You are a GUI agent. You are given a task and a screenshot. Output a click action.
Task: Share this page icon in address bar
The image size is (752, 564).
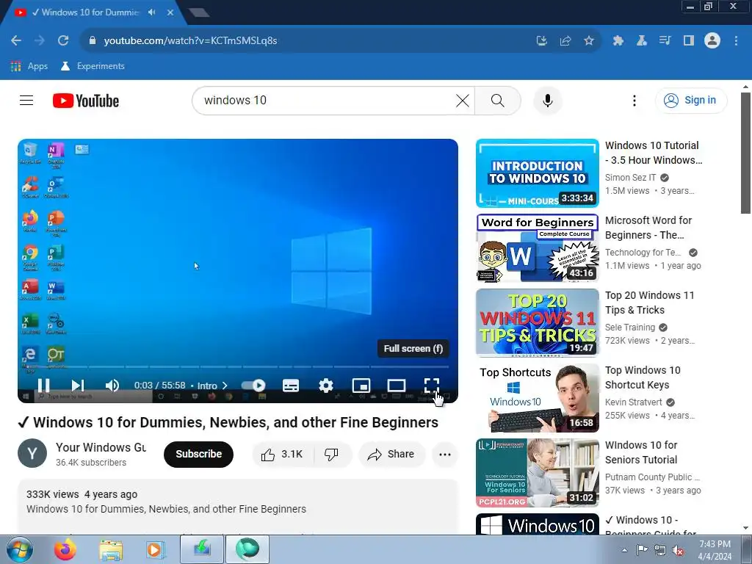click(x=565, y=41)
